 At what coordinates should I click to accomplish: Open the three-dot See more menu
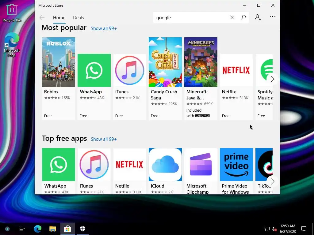click(273, 17)
